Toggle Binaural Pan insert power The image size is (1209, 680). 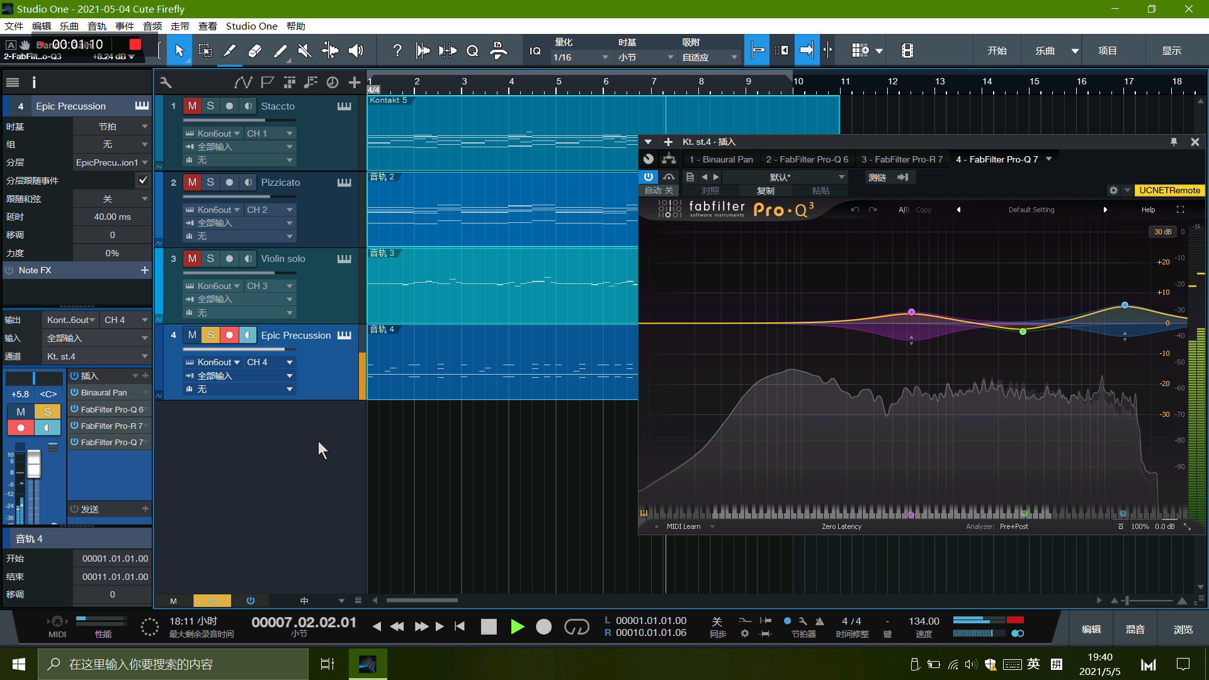[74, 392]
